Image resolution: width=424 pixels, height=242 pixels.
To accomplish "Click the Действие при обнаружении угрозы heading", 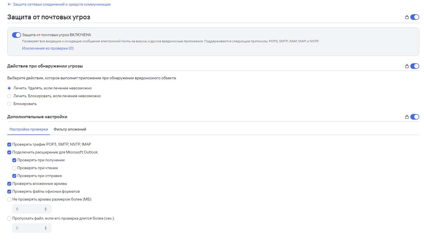I will 45,66.
